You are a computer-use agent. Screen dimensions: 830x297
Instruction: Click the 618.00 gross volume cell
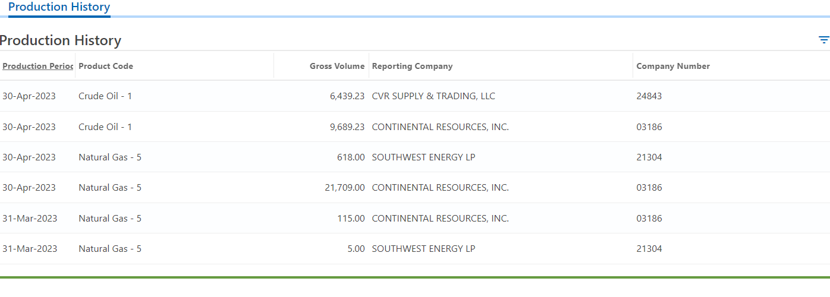pyautogui.click(x=351, y=157)
